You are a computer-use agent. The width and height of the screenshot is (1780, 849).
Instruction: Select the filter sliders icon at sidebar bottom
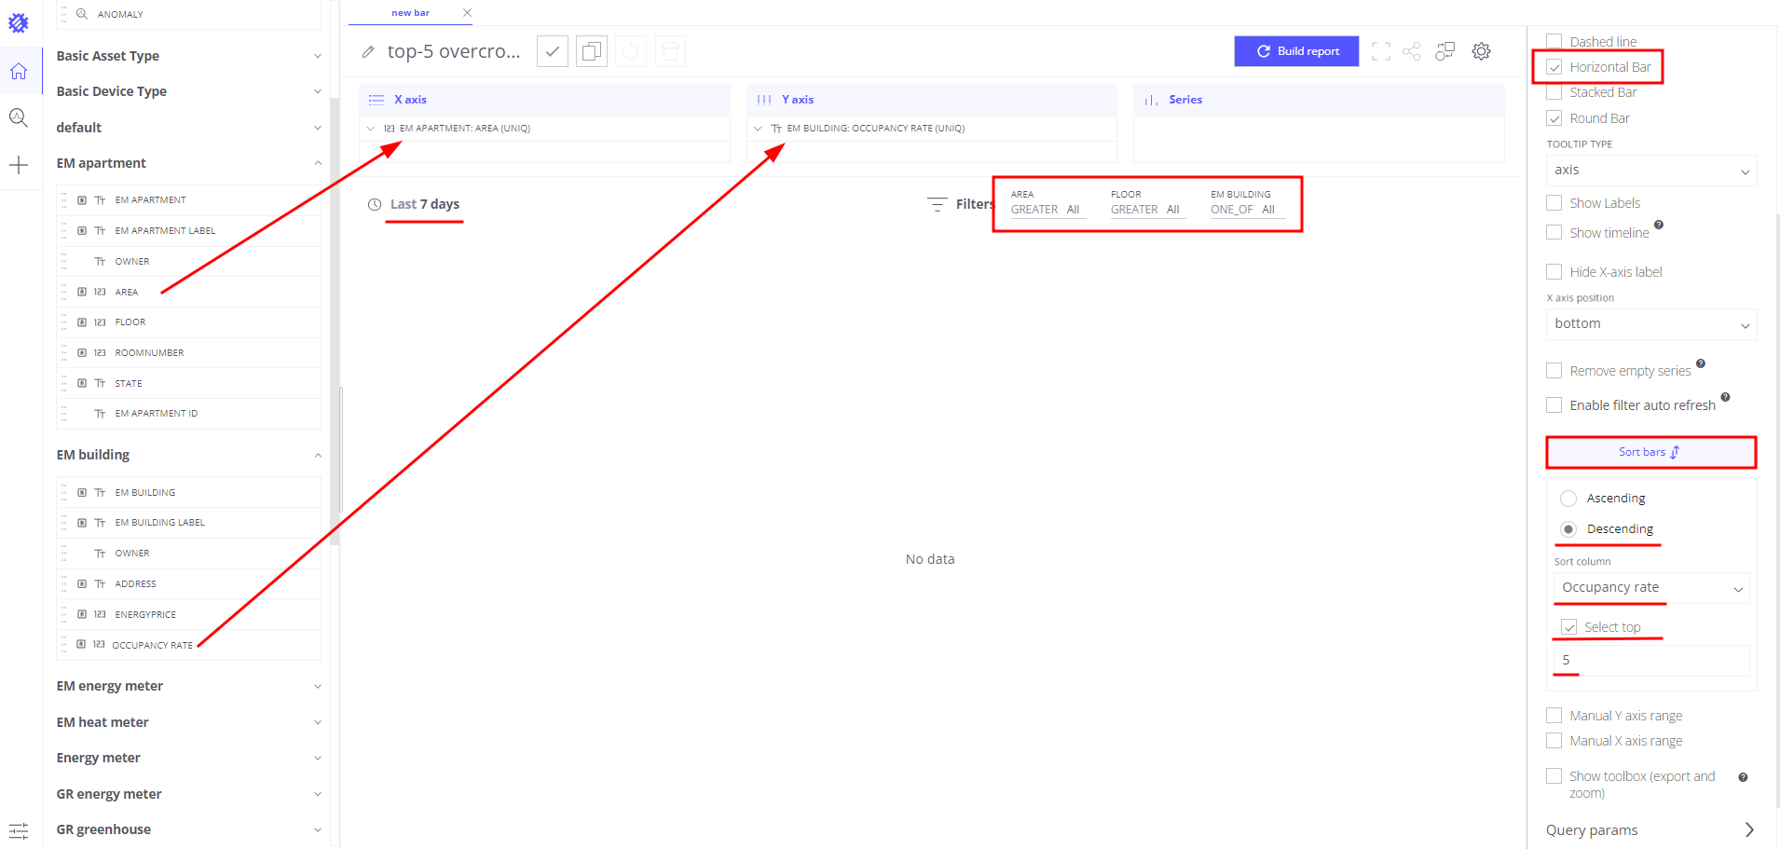point(20,830)
